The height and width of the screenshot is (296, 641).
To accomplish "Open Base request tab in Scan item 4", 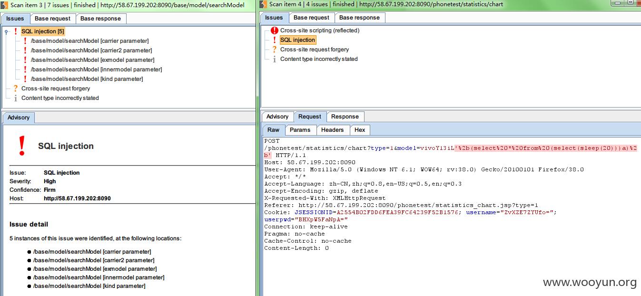I will 311,18.
